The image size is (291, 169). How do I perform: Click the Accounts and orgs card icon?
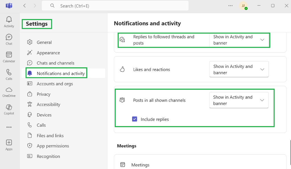coord(30,84)
